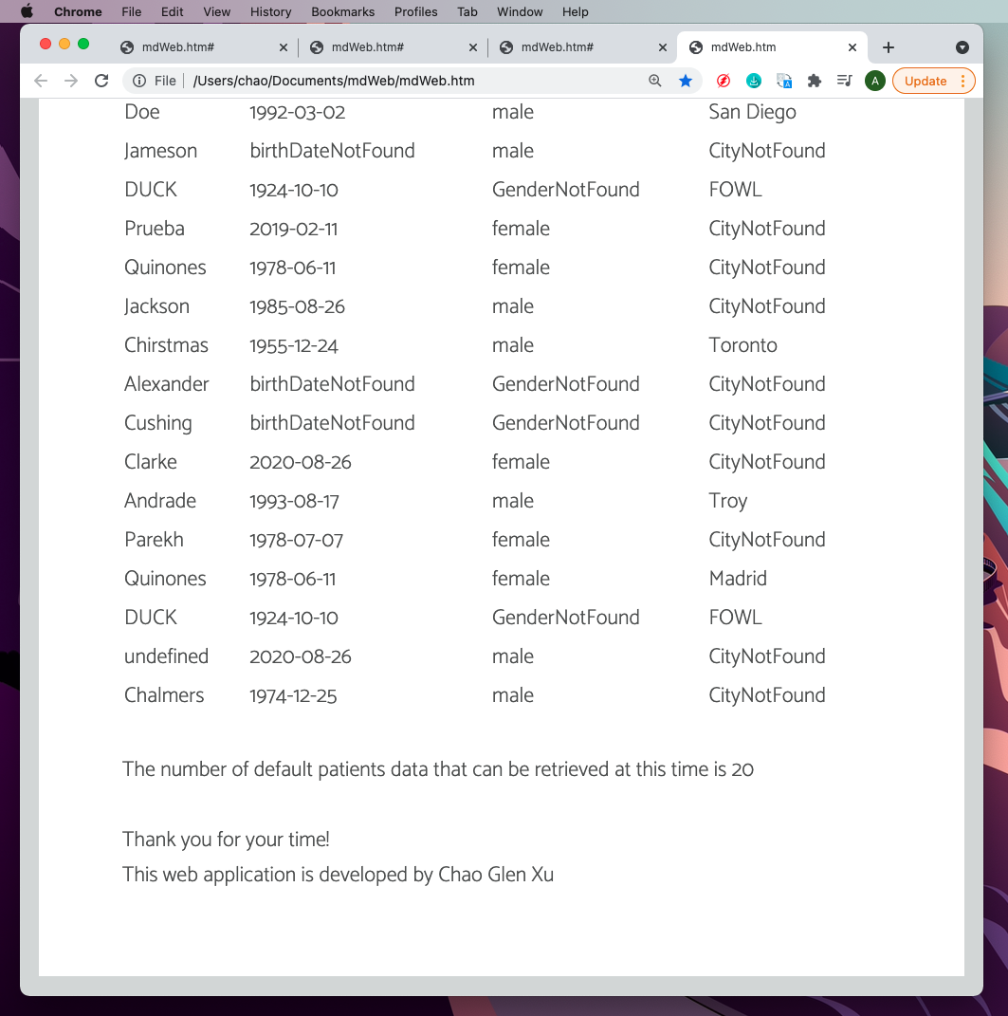This screenshot has height=1016, width=1008.
Task: Open the History menu in the menu bar
Action: pos(270,11)
